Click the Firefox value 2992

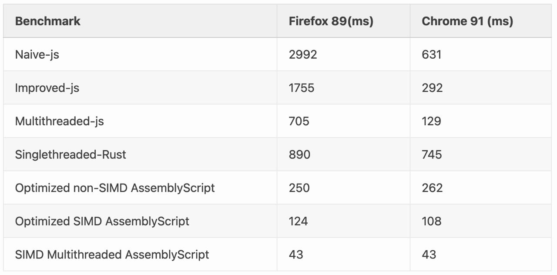[303, 54]
